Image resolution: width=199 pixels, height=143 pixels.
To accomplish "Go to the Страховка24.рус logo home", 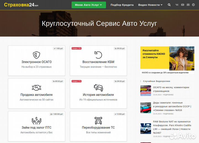I will click(21, 5).
